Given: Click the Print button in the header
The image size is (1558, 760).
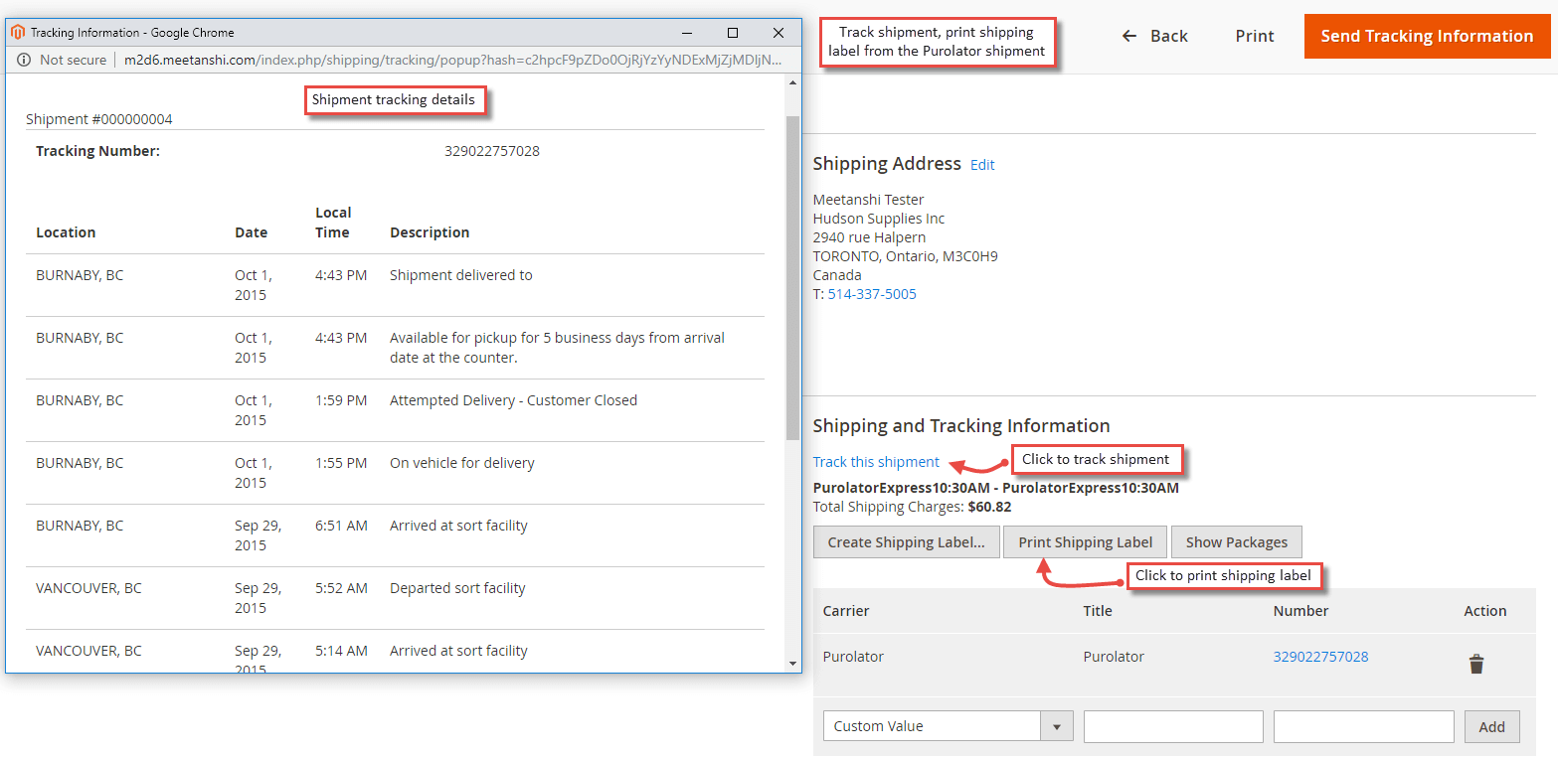Looking at the screenshot, I should point(1255,36).
